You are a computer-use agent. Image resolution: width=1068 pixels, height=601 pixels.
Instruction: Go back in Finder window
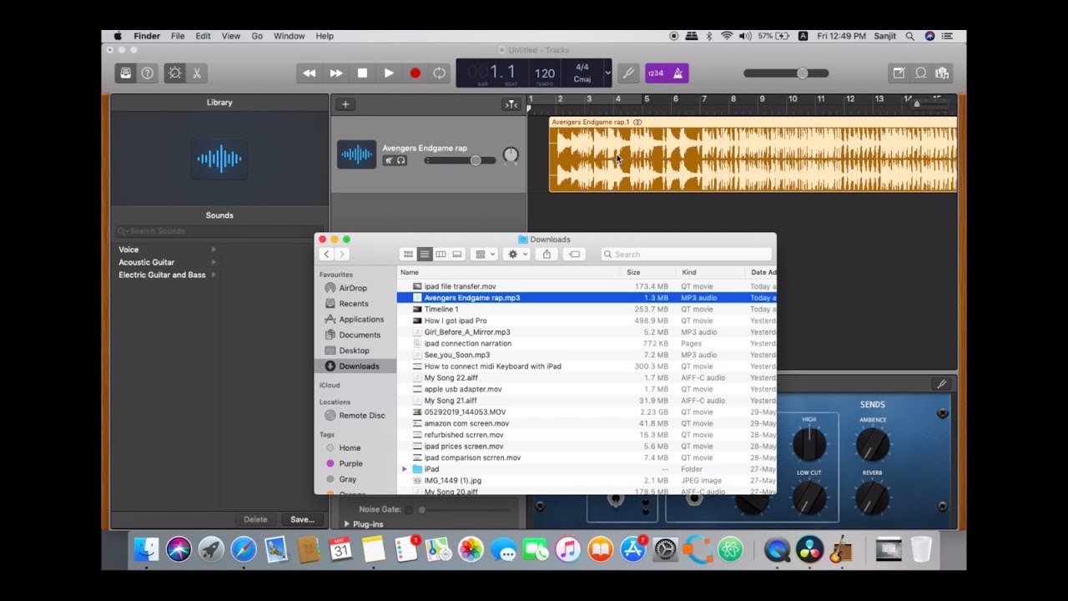tap(327, 255)
